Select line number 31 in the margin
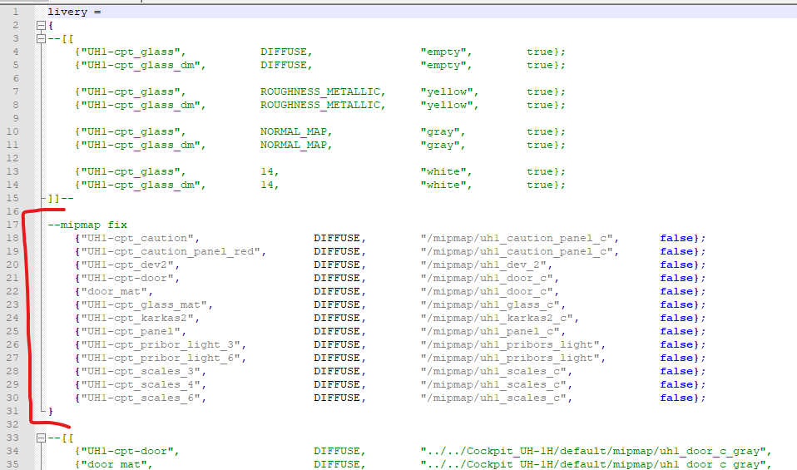This screenshot has width=797, height=470. tap(12, 411)
